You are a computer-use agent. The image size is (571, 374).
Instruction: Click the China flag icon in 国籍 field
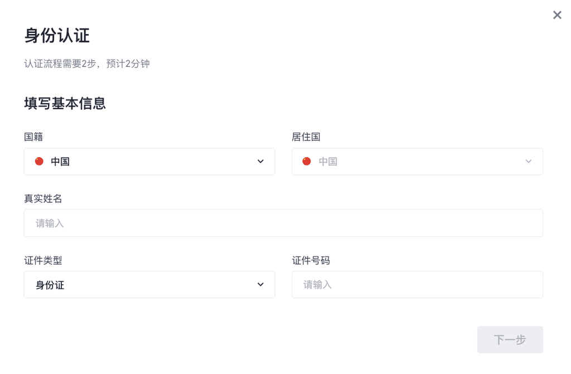[39, 162]
